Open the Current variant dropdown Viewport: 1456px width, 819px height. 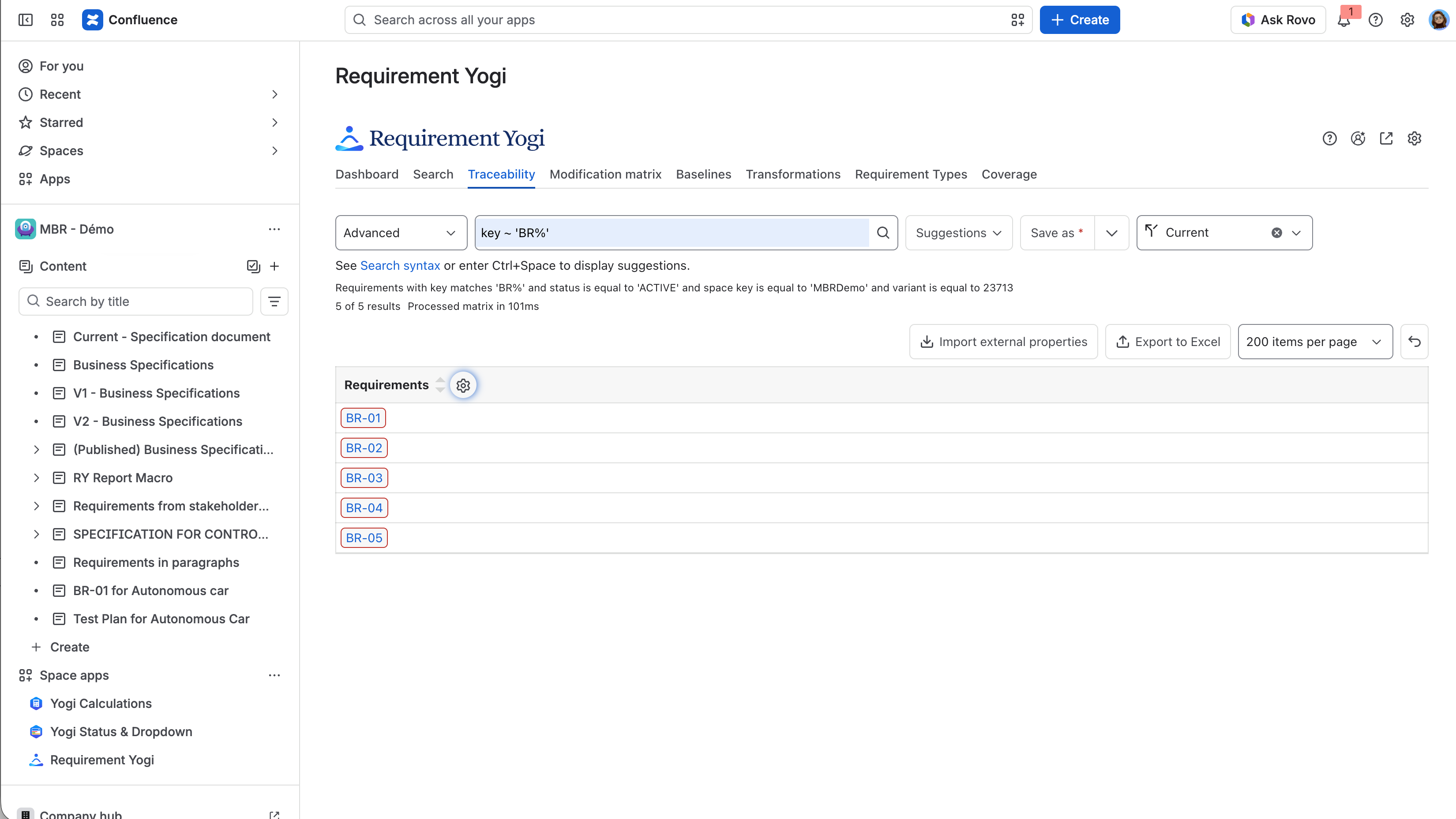[x=1296, y=233]
